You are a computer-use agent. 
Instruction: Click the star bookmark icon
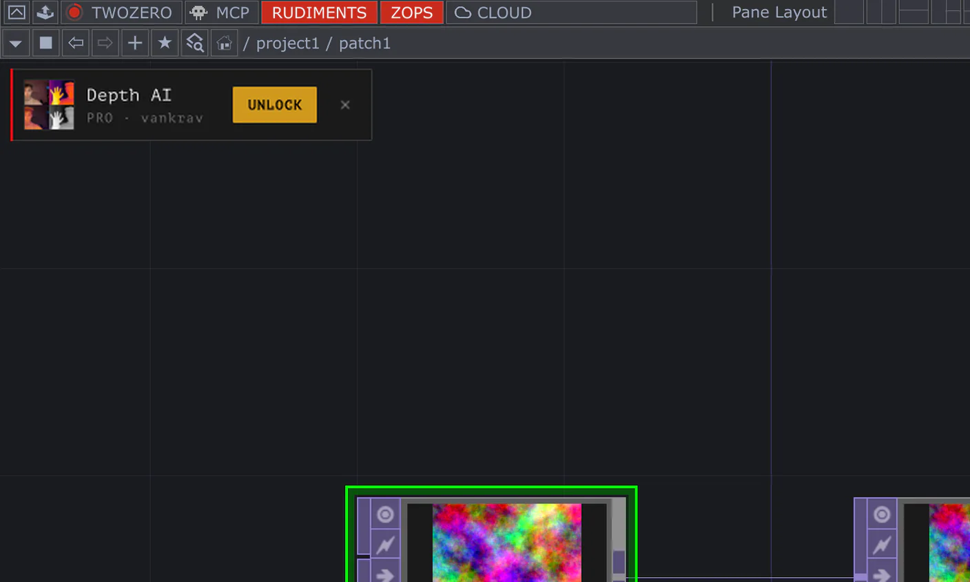[165, 43]
